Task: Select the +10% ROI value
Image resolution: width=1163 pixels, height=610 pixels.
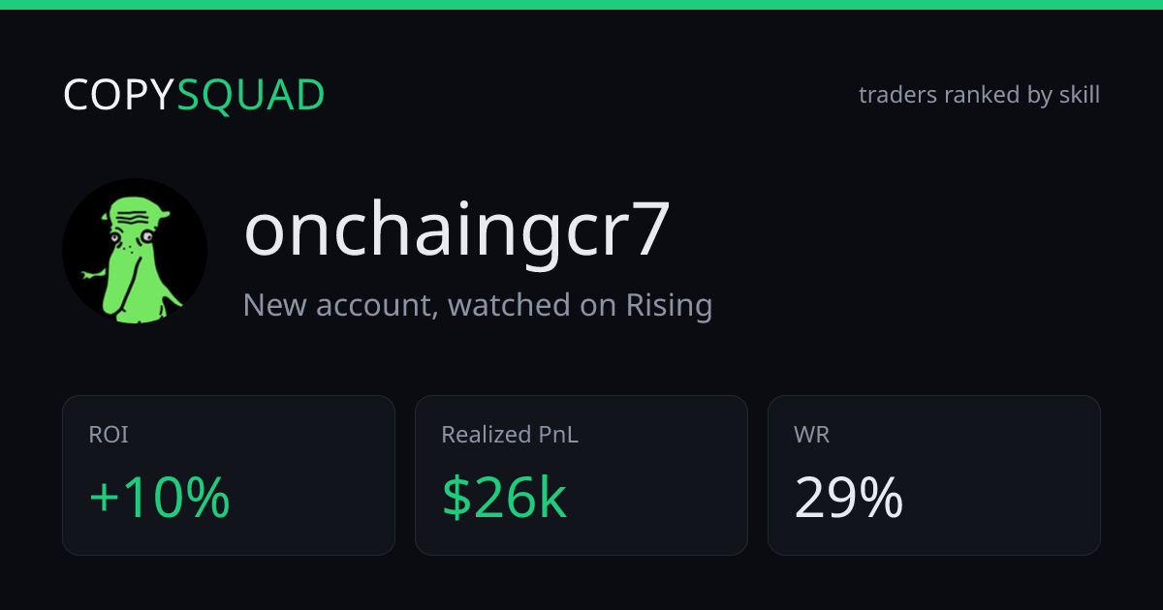Action: coord(160,499)
